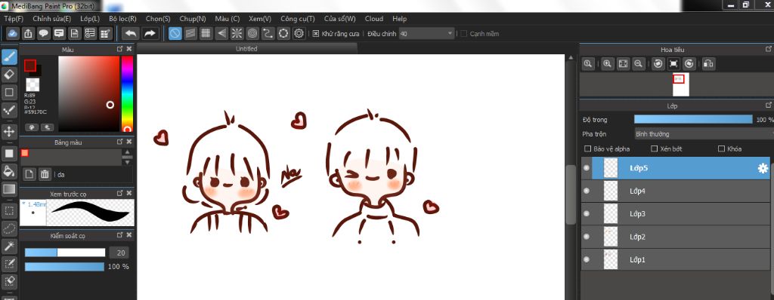Enable crisscross grid snap guide
The height and width of the screenshot is (300, 774).
pyautogui.click(x=206, y=33)
